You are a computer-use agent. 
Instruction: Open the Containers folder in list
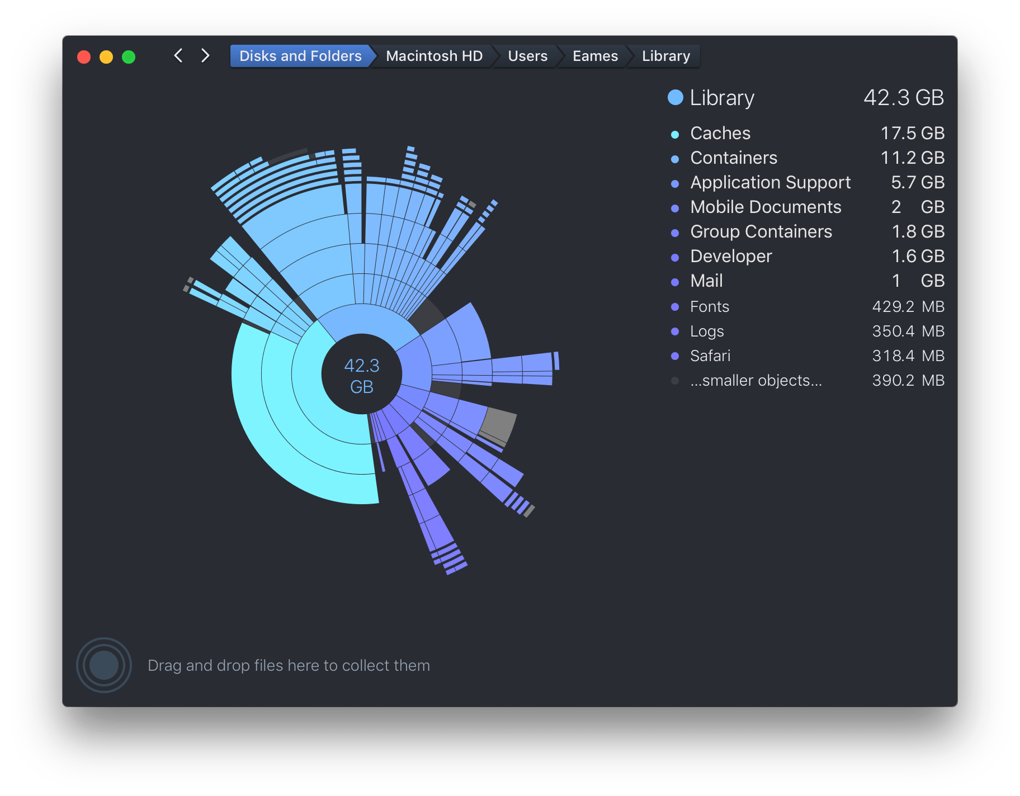click(734, 158)
